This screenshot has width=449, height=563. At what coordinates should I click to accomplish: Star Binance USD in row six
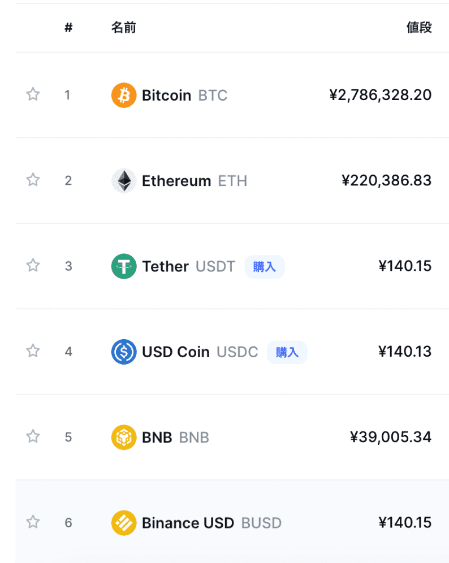coord(33,521)
